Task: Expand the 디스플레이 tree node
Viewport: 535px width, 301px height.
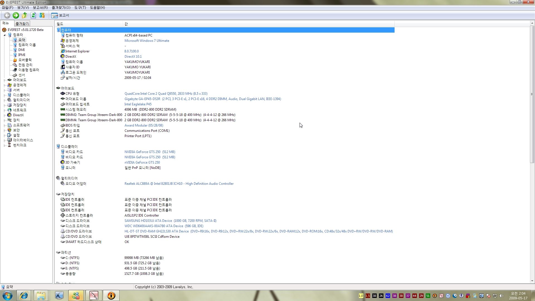Action: pyautogui.click(x=4, y=95)
